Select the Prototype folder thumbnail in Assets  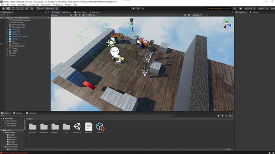coord(33,127)
